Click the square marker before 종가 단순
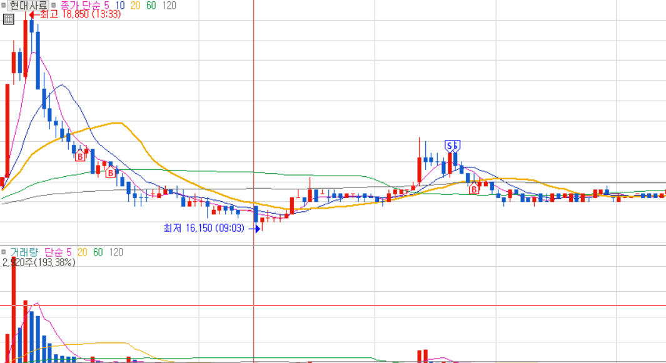Screen dimensions: 666x363 [x=54, y=6]
